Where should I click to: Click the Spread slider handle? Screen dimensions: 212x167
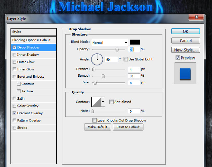coord(103,76)
